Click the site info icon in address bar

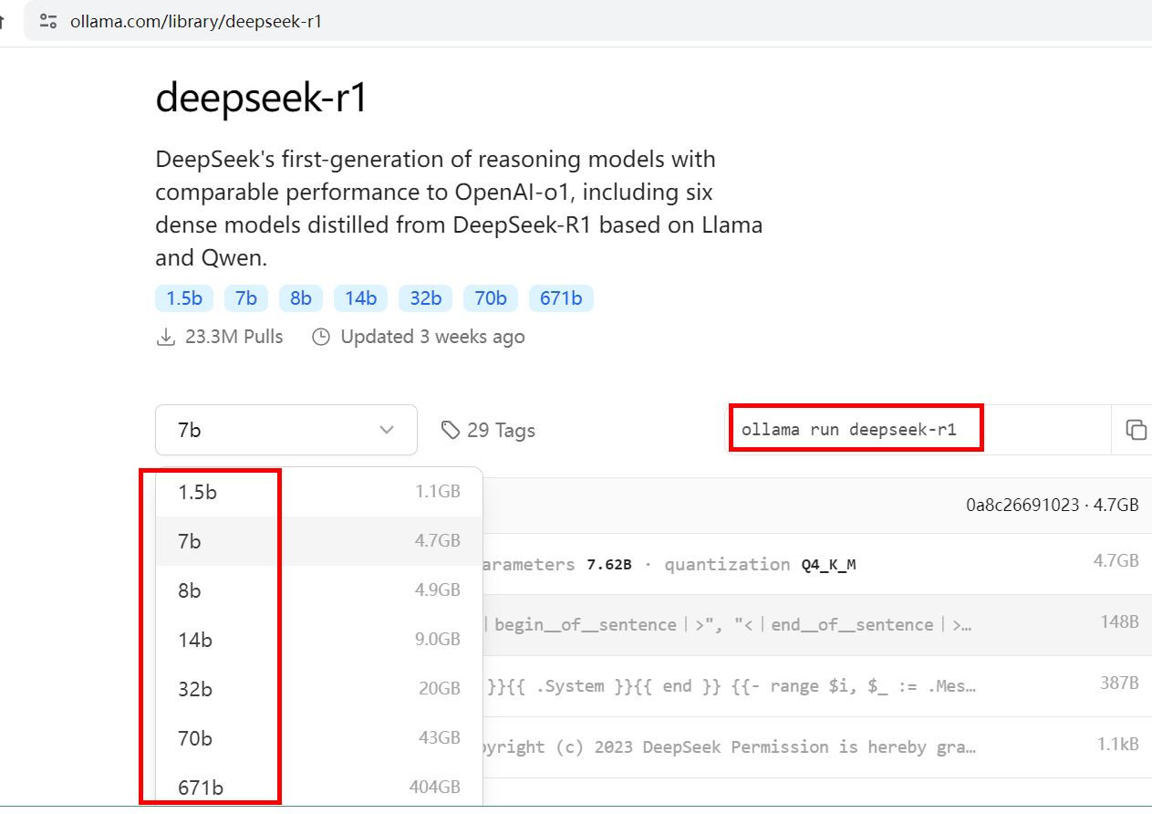pos(48,21)
